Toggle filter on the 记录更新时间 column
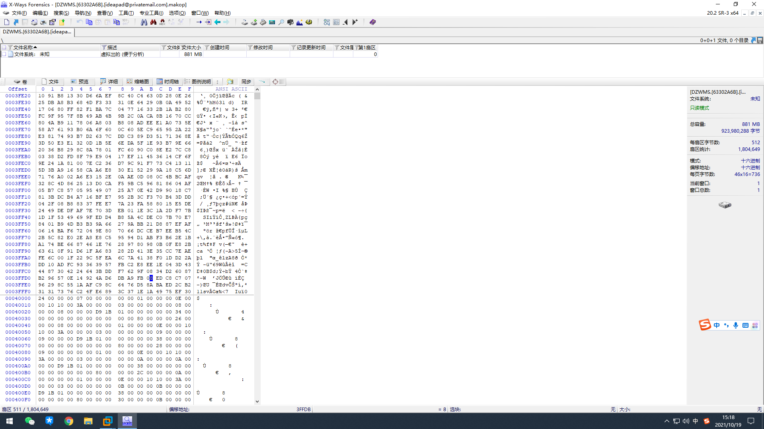Image resolution: width=764 pixels, height=429 pixels. coord(294,47)
